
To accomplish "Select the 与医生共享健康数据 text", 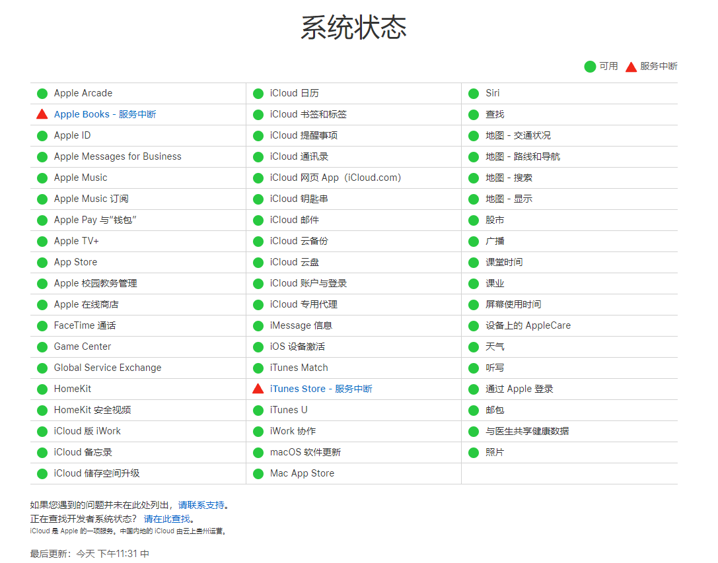I will click(528, 431).
